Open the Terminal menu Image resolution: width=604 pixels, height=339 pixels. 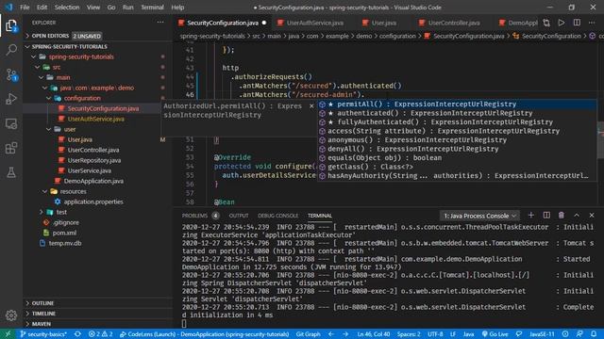click(x=152, y=8)
